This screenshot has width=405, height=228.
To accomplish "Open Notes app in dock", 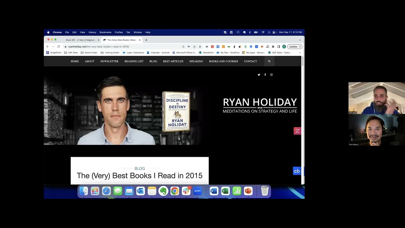I will [x=152, y=191].
